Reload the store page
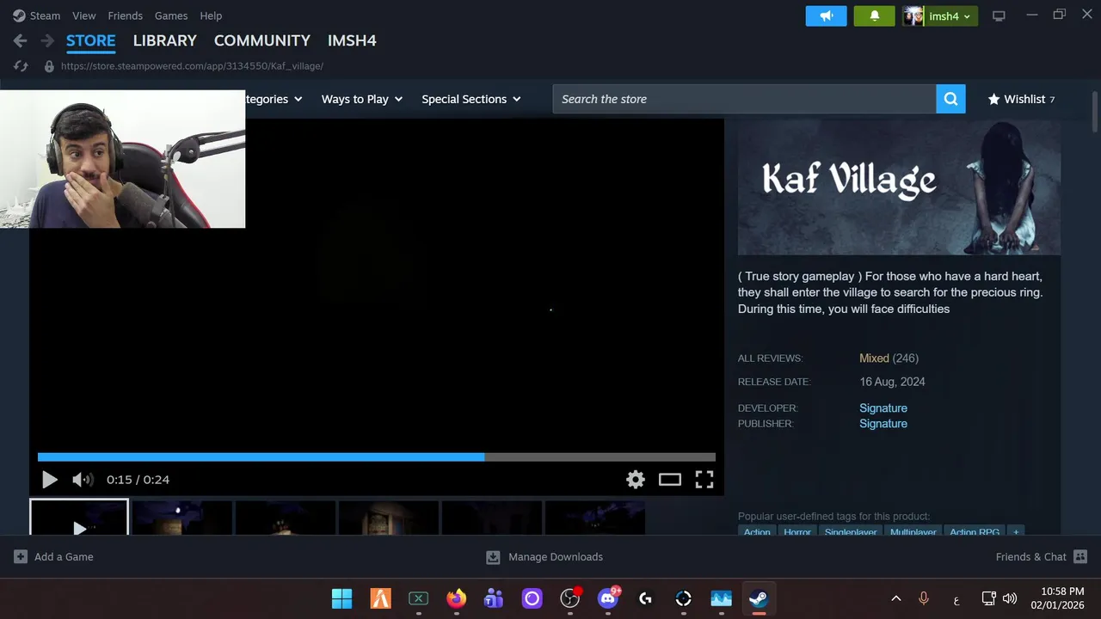 click(22, 66)
